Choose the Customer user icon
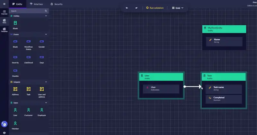The width and height of the screenshot is (257, 135). (x=29, y=110)
